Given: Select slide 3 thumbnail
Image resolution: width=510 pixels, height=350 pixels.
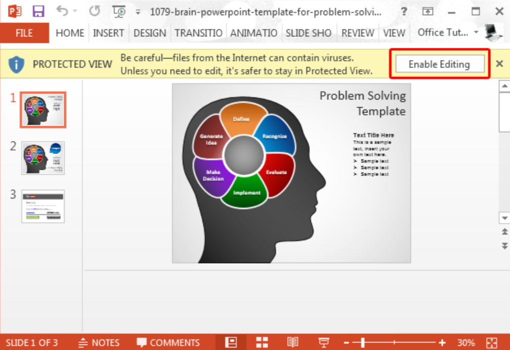Looking at the screenshot, I should [x=43, y=206].
